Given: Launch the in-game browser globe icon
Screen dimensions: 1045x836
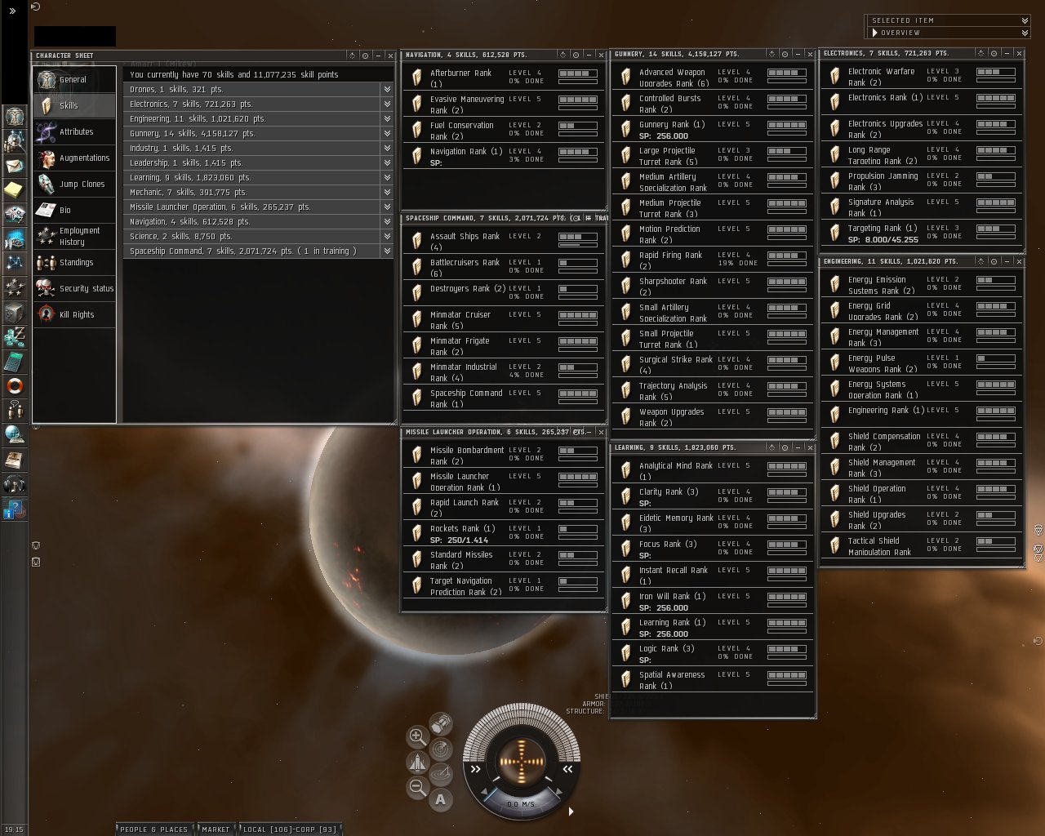Looking at the screenshot, I should tap(15, 434).
